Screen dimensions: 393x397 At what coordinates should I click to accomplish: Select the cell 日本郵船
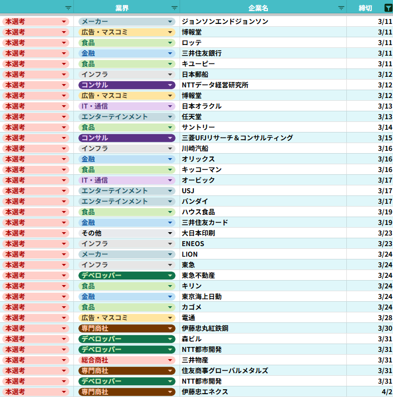pos(263,75)
